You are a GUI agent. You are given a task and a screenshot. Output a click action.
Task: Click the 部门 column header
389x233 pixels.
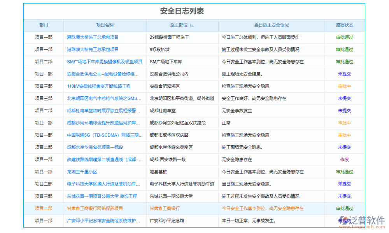click(x=44, y=25)
